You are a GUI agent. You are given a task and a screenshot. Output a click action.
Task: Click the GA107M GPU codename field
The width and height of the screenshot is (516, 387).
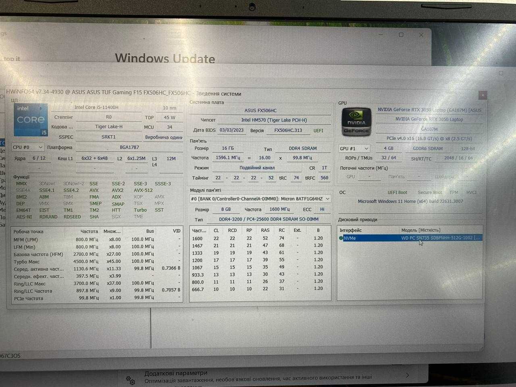(x=429, y=129)
